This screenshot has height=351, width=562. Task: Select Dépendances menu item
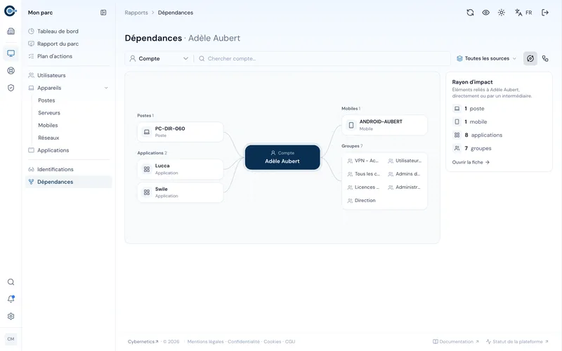tap(68, 182)
